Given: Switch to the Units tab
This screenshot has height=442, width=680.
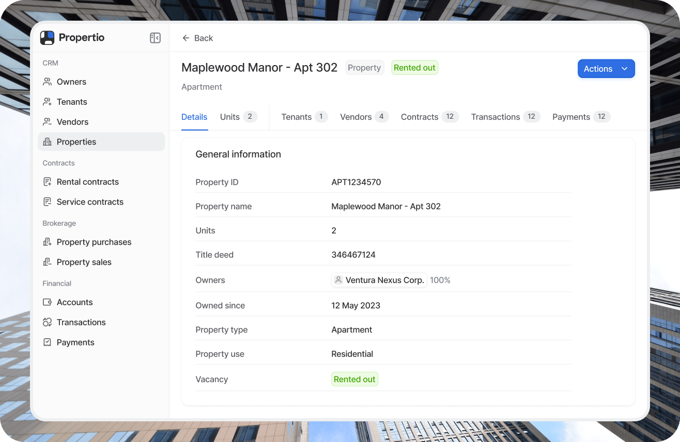Looking at the screenshot, I should click(x=238, y=117).
